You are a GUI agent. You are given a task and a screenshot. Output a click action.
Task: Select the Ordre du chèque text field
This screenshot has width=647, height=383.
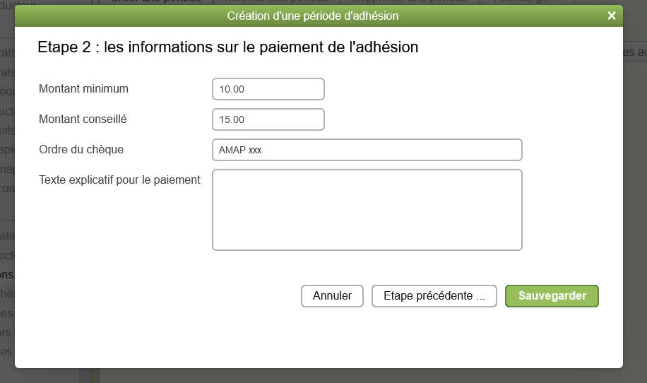(x=367, y=150)
